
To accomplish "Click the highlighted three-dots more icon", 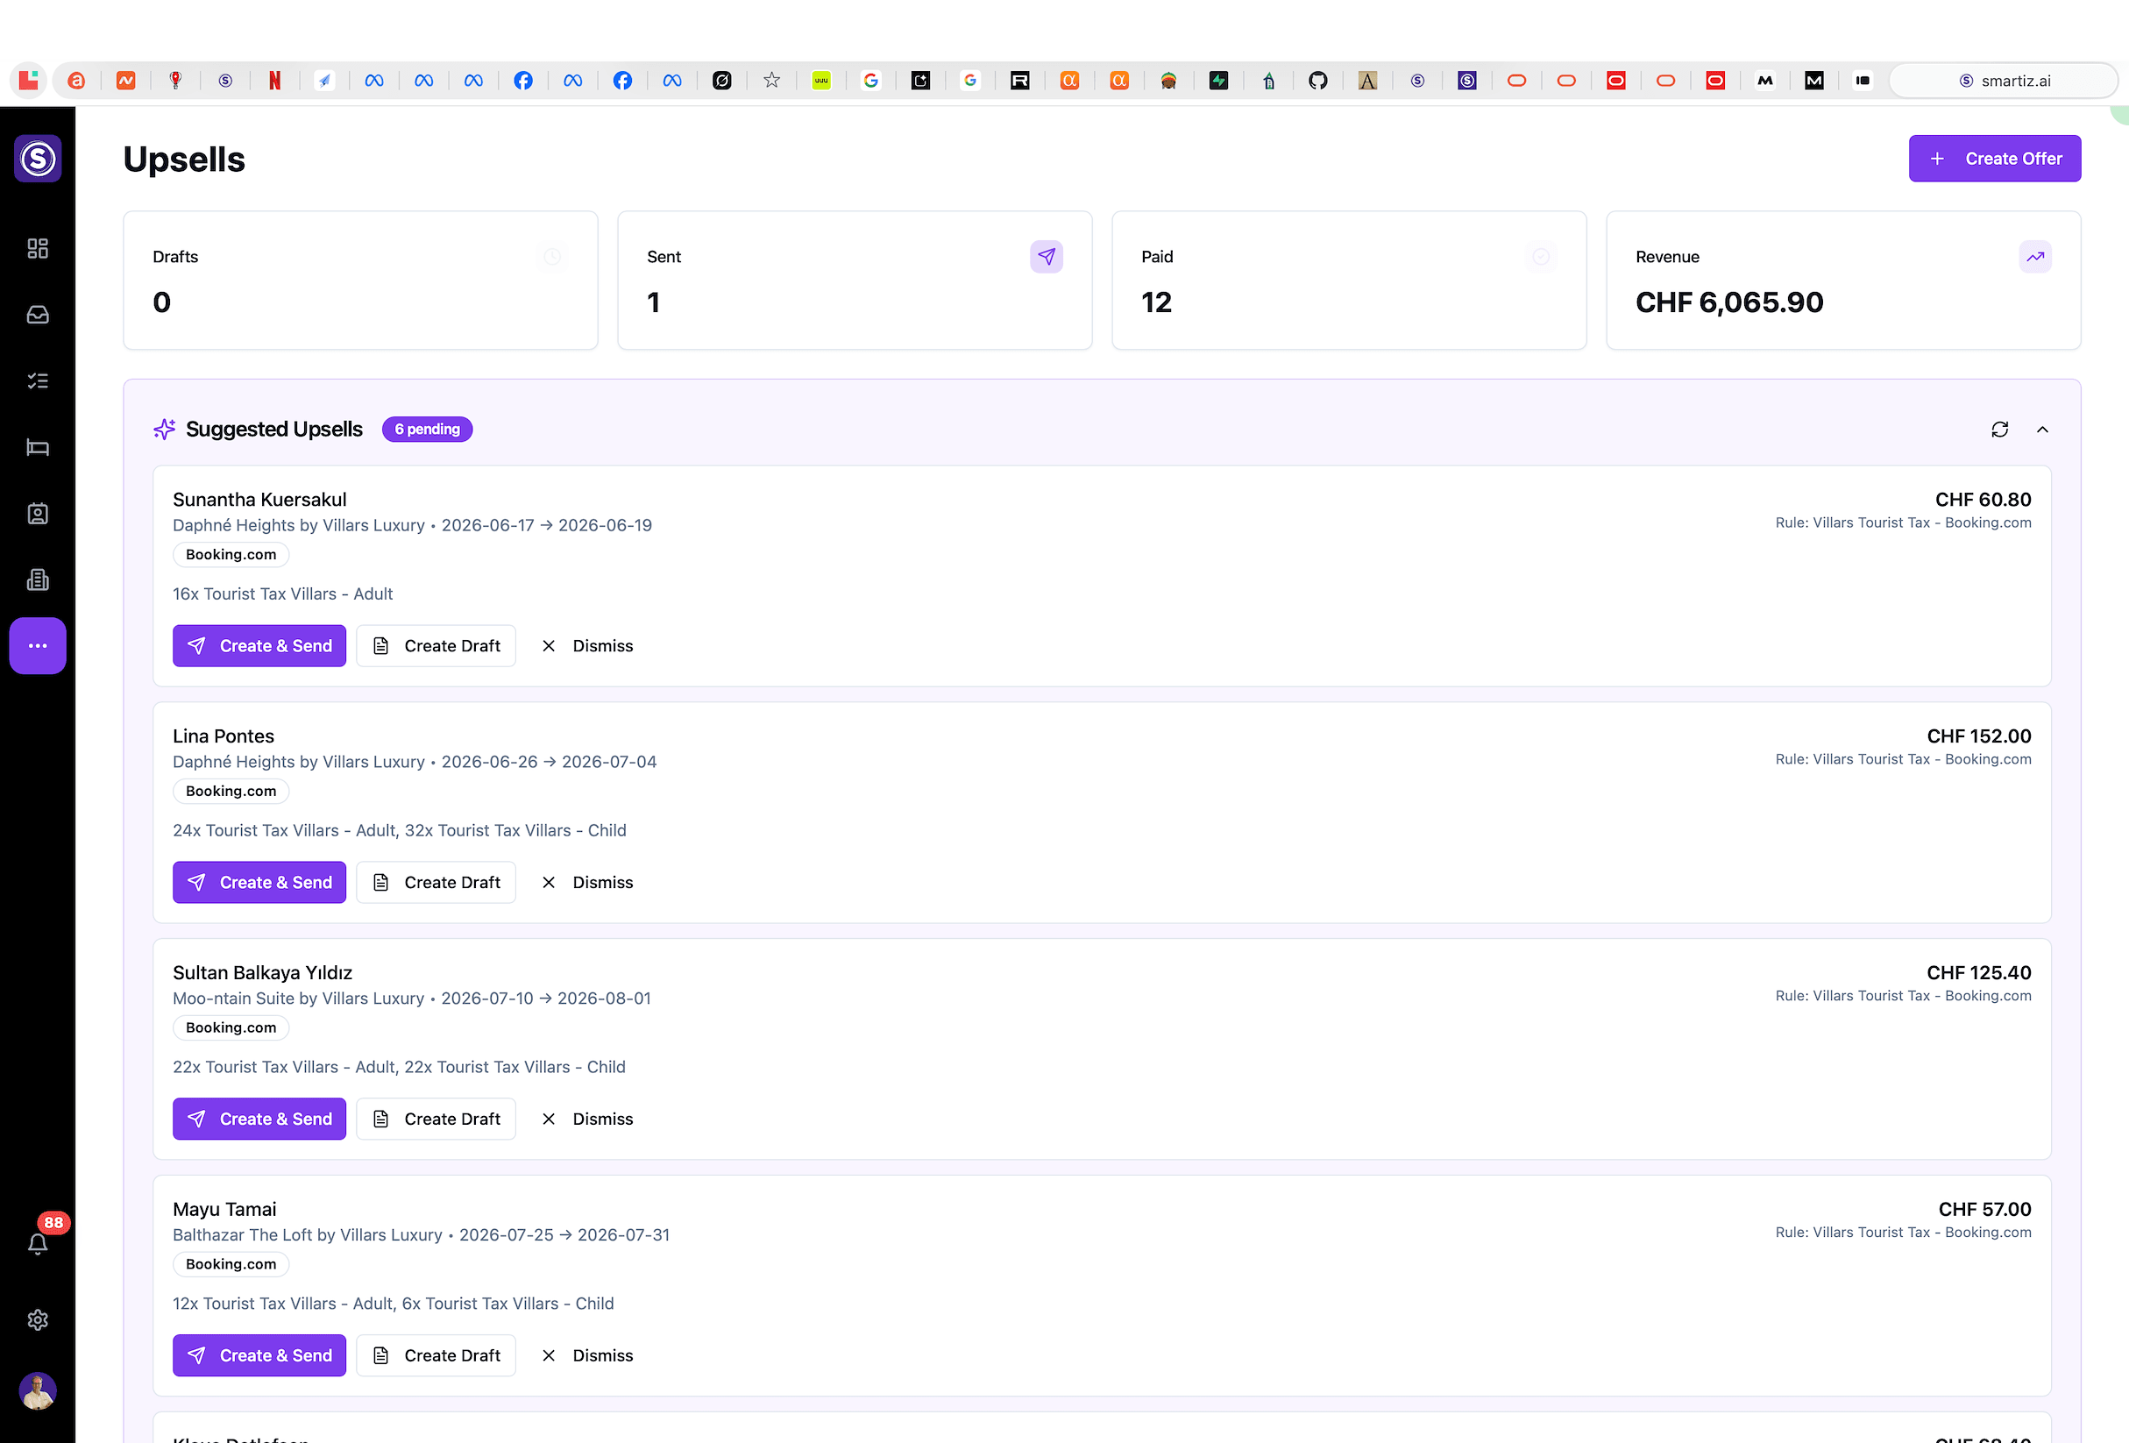I will 38,646.
